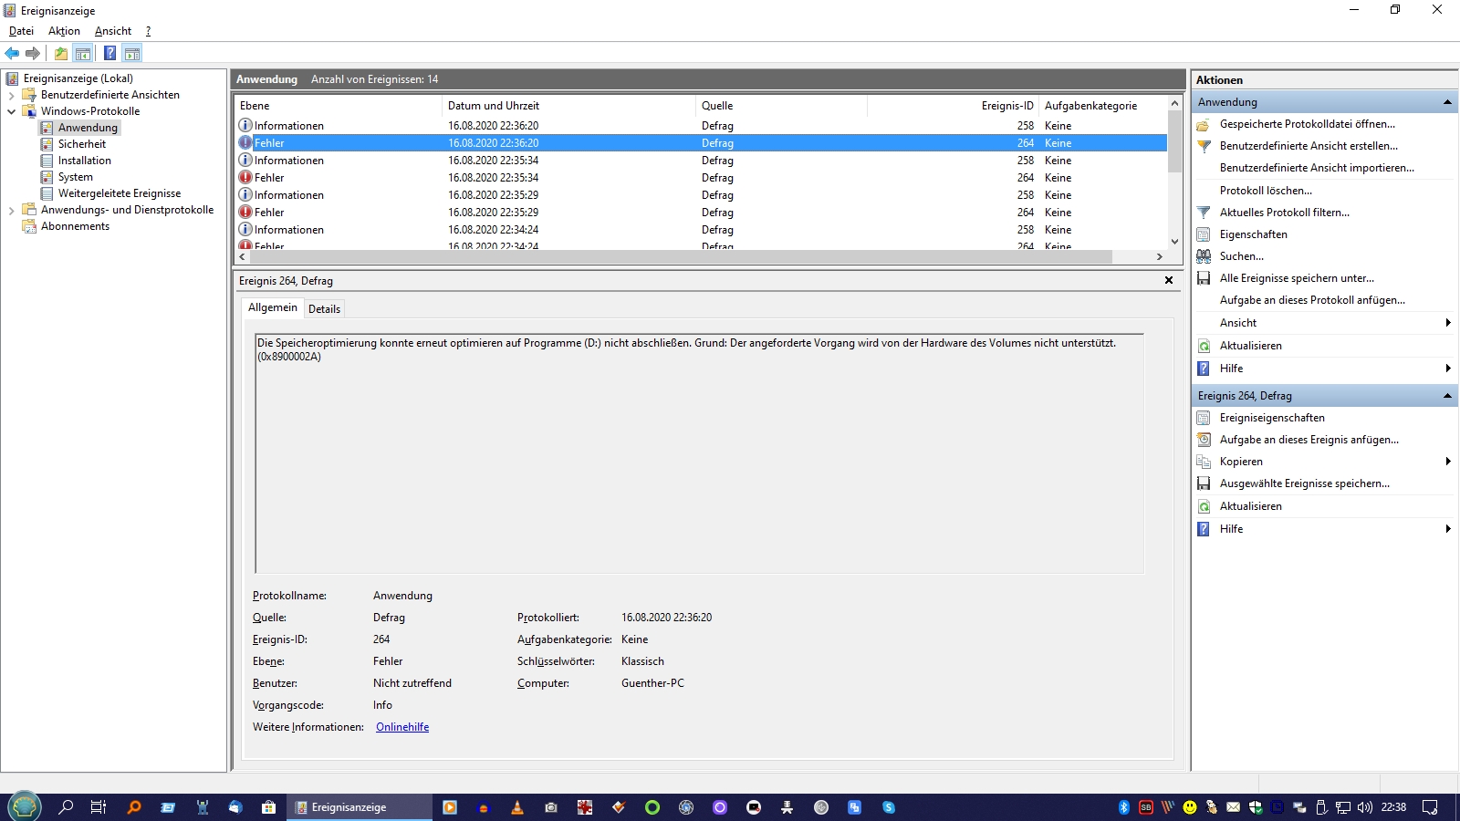Open Weitergeleitete Ereignisse in the tree

pos(119,193)
